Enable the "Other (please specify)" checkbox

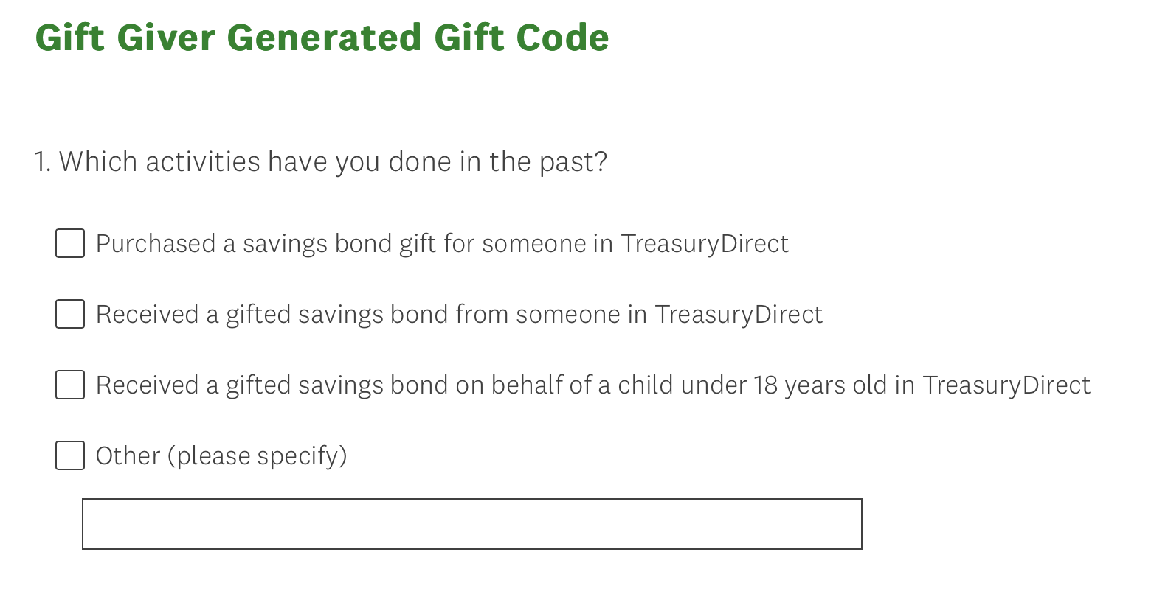(x=70, y=455)
